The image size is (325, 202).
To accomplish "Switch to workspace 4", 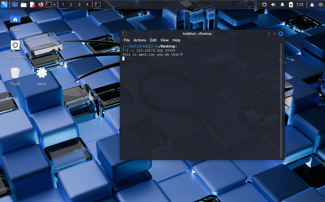I will pyautogui.click(x=87, y=5).
